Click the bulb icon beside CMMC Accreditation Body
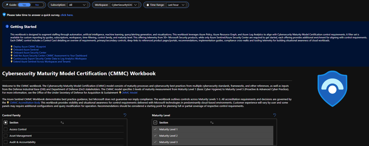369x146 pixels. pyautogui.click(x=8, y=103)
